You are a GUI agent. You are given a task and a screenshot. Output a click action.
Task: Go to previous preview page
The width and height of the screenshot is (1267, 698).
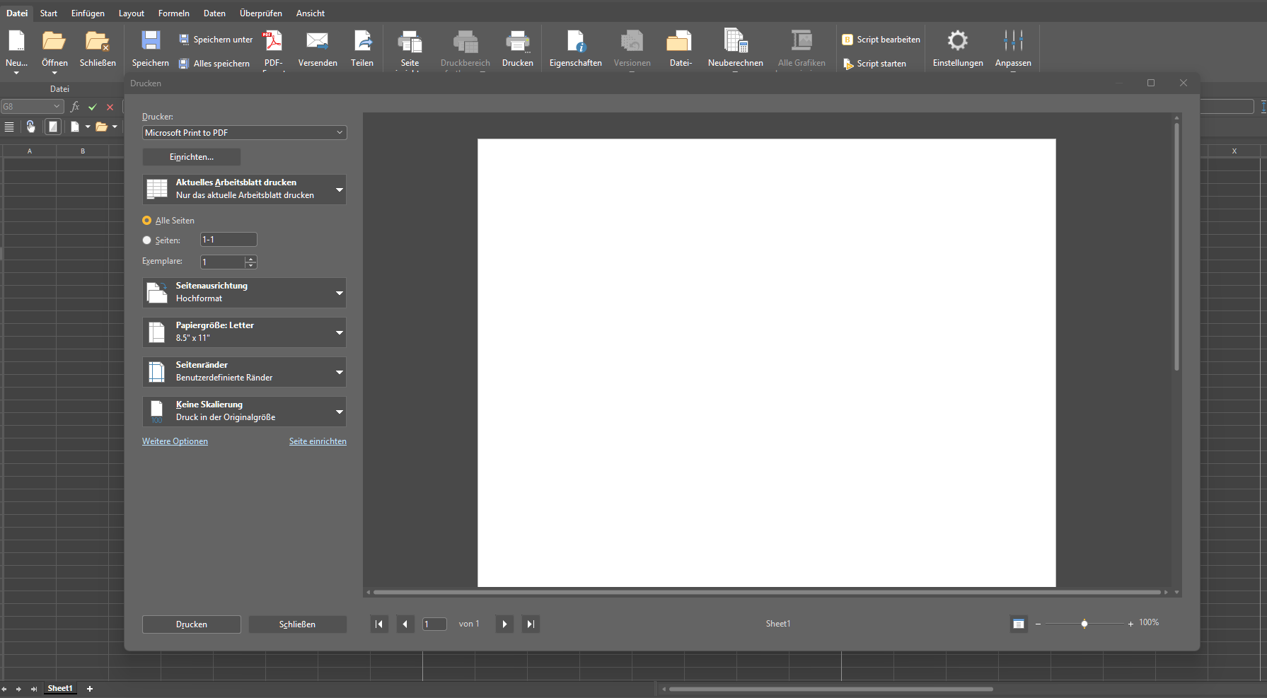click(405, 624)
